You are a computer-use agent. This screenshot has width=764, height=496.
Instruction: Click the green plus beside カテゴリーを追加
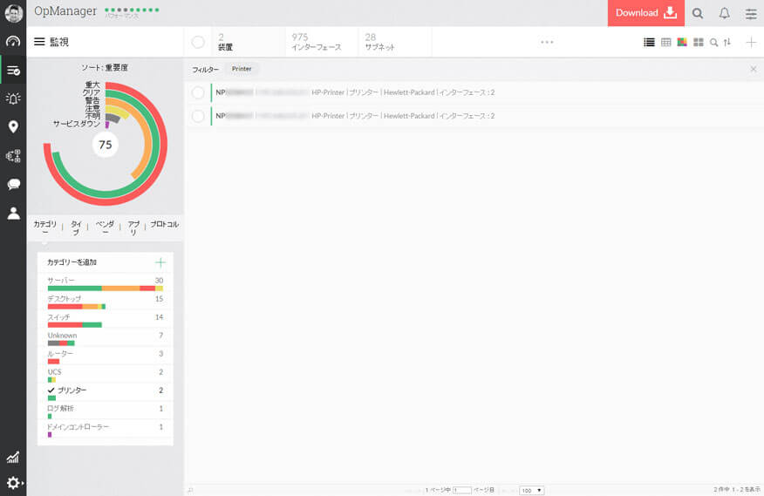coord(160,262)
